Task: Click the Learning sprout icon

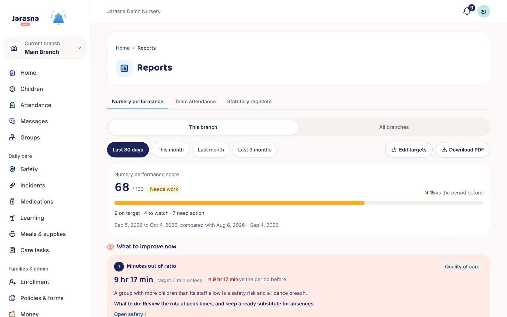Action: [12, 218]
